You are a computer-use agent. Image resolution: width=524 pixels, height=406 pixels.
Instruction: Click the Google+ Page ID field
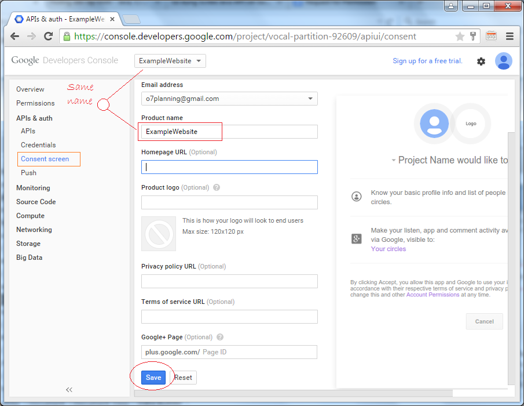tap(229, 352)
